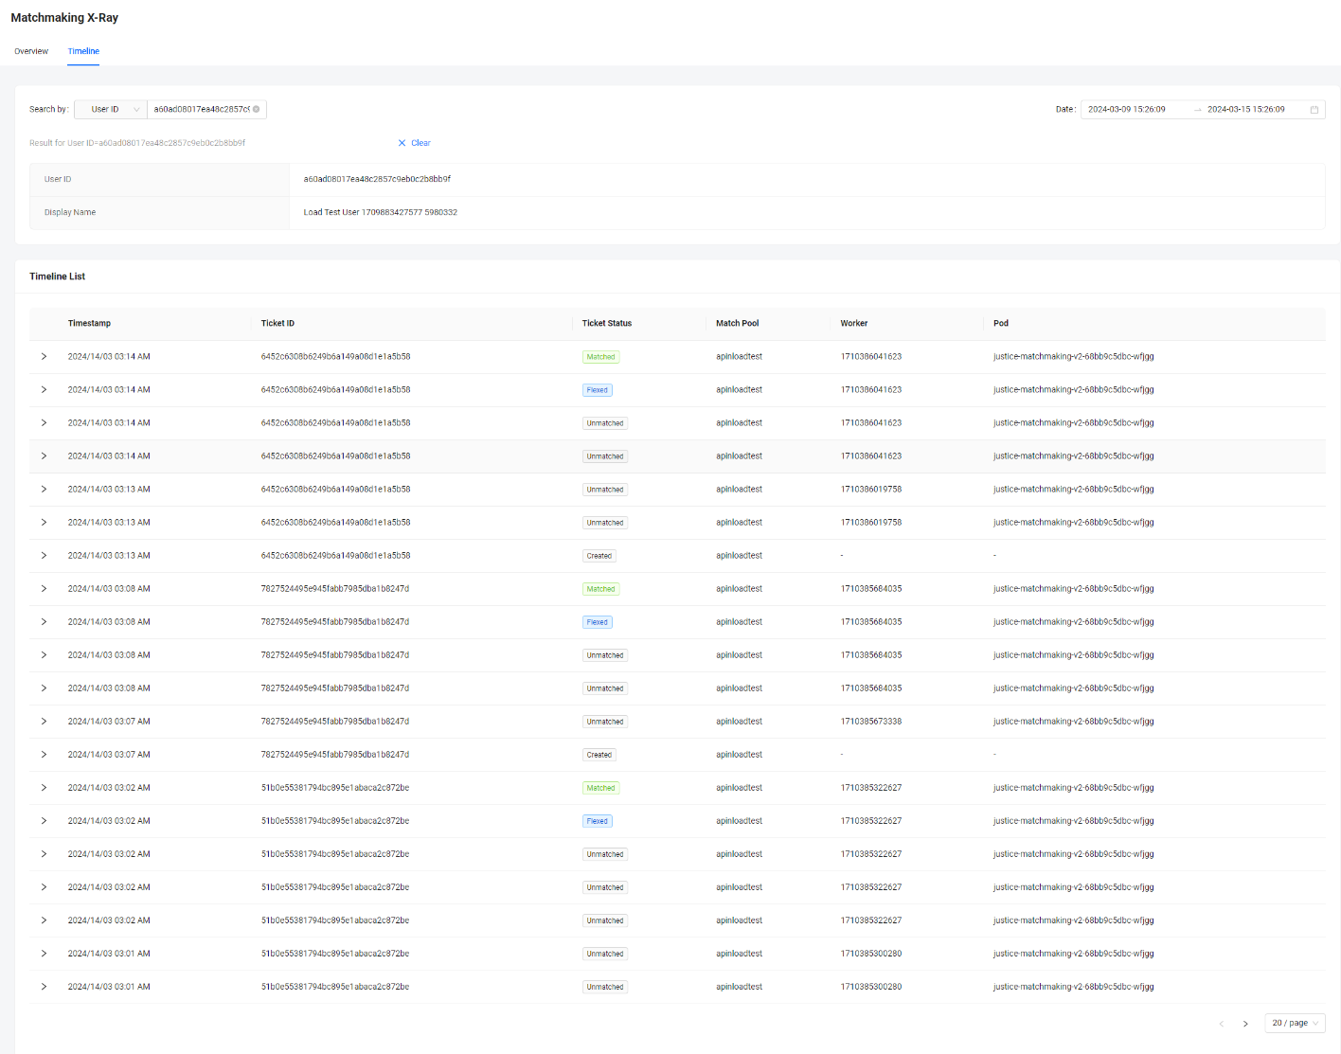This screenshot has height=1054, width=1341.
Task: Click the Matched tag in the 03:02 AM row
Action: [x=600, y=788]
